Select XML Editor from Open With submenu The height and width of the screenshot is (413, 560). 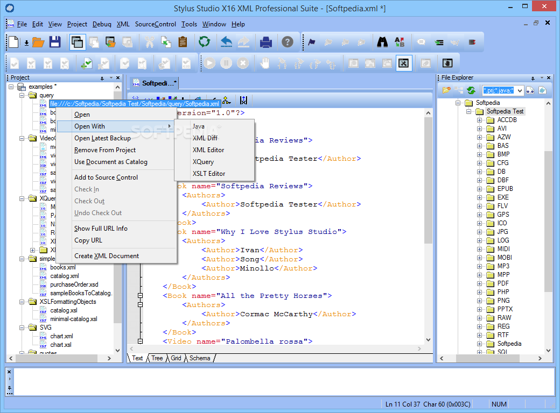point(208,150)
